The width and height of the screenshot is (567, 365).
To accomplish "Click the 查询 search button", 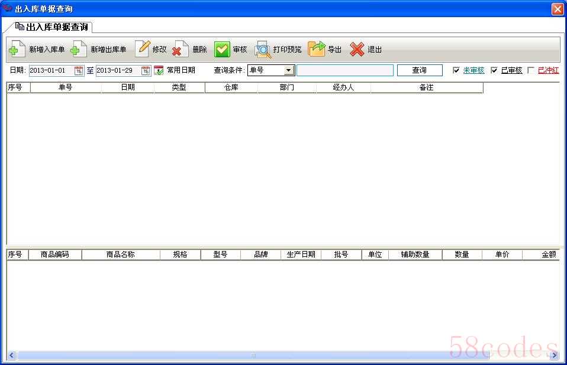I will click(419, 70).
